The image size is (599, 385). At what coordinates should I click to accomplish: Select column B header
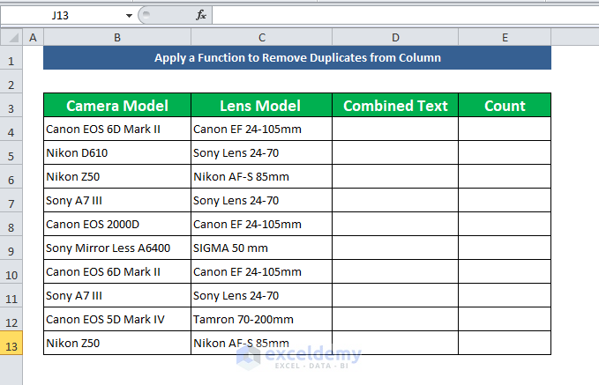[x=117, y=37]
